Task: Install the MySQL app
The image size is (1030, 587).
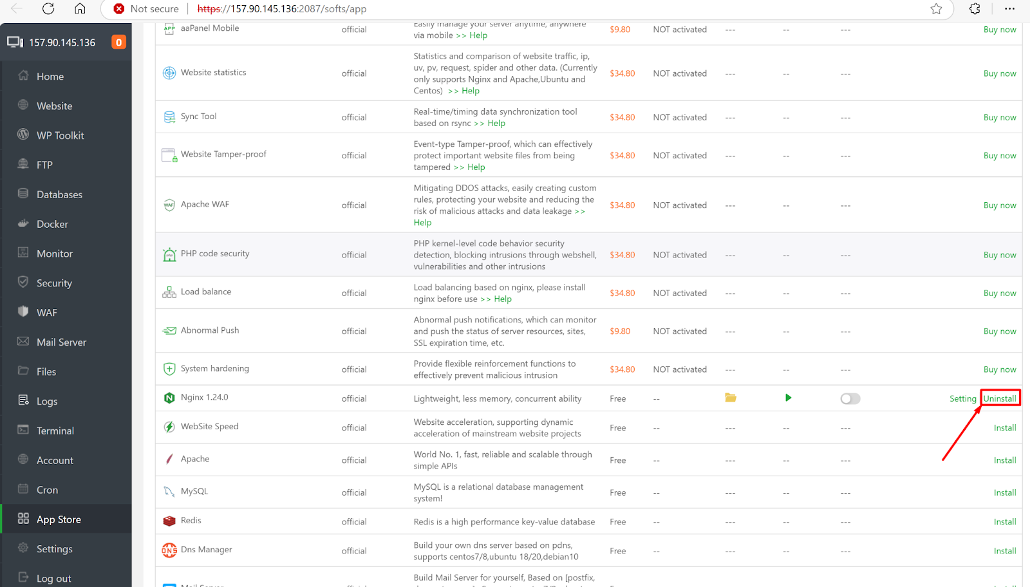Action: pos(1004,492)
